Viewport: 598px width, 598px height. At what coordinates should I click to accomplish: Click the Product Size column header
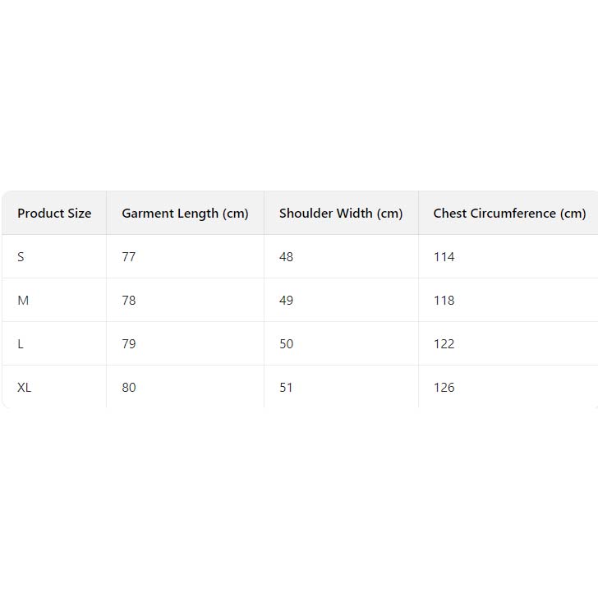[x=54, y=214]
